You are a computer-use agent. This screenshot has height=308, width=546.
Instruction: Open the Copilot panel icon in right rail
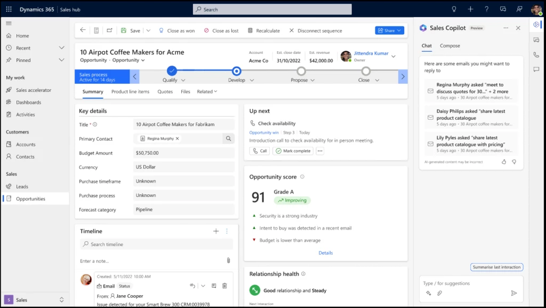(535, 24)
